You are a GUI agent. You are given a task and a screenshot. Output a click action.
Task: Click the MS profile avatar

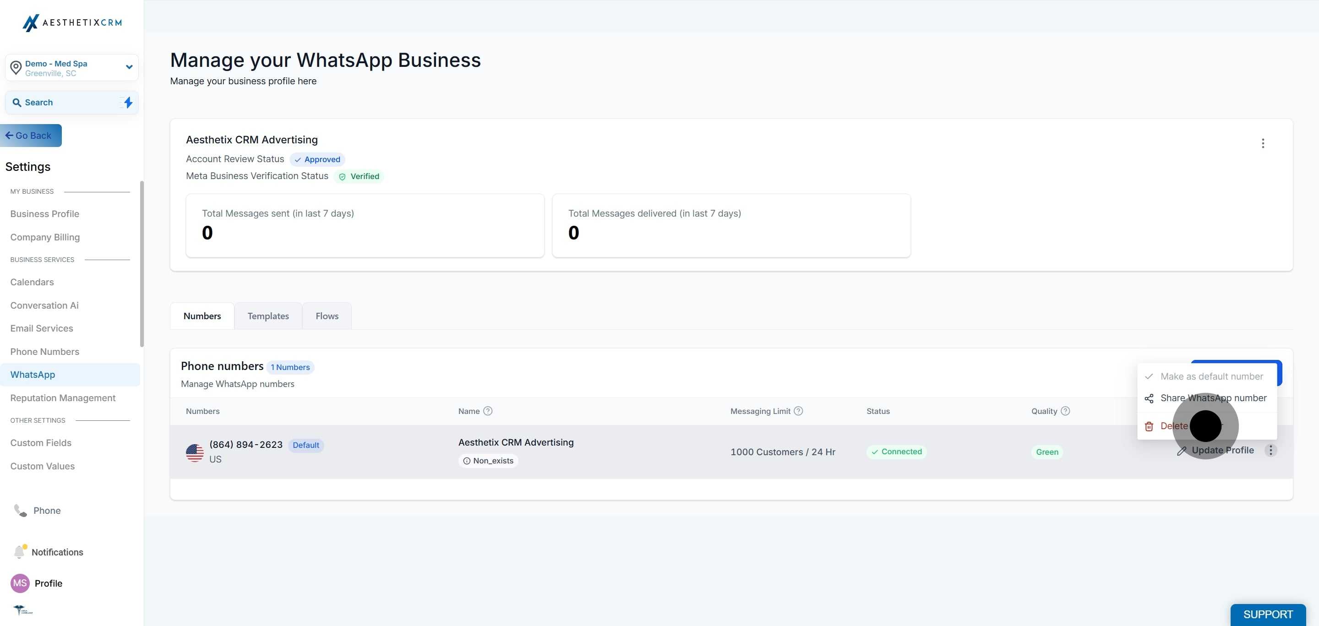tap(20, 583)
